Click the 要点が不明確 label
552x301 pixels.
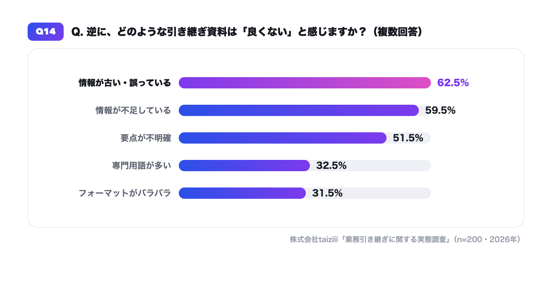(x=146, y=138)
